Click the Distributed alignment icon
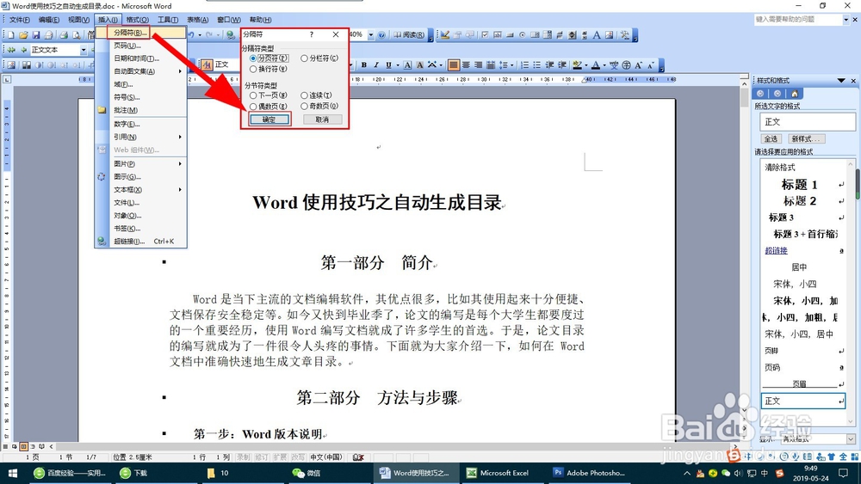Viewport: 861px width, 484px height. coord(491,64)
